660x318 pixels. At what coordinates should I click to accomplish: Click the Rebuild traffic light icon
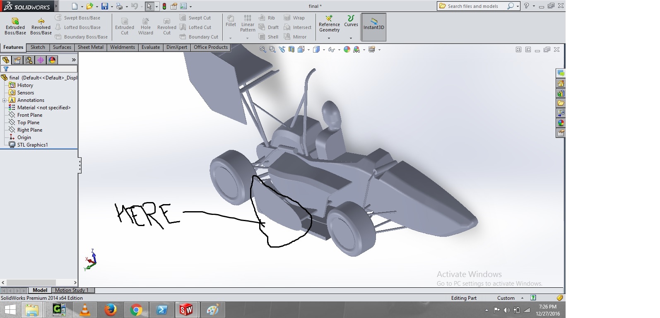coord(164,6)
